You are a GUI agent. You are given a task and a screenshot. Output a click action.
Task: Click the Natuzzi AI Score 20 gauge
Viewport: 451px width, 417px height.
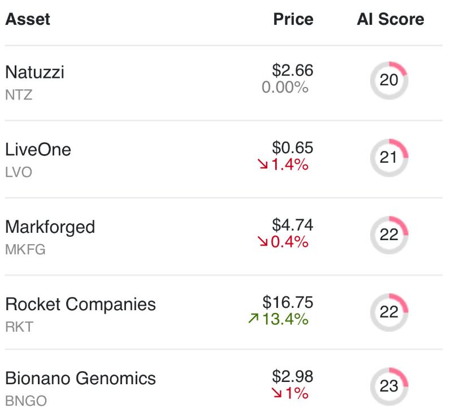(389, 80)
